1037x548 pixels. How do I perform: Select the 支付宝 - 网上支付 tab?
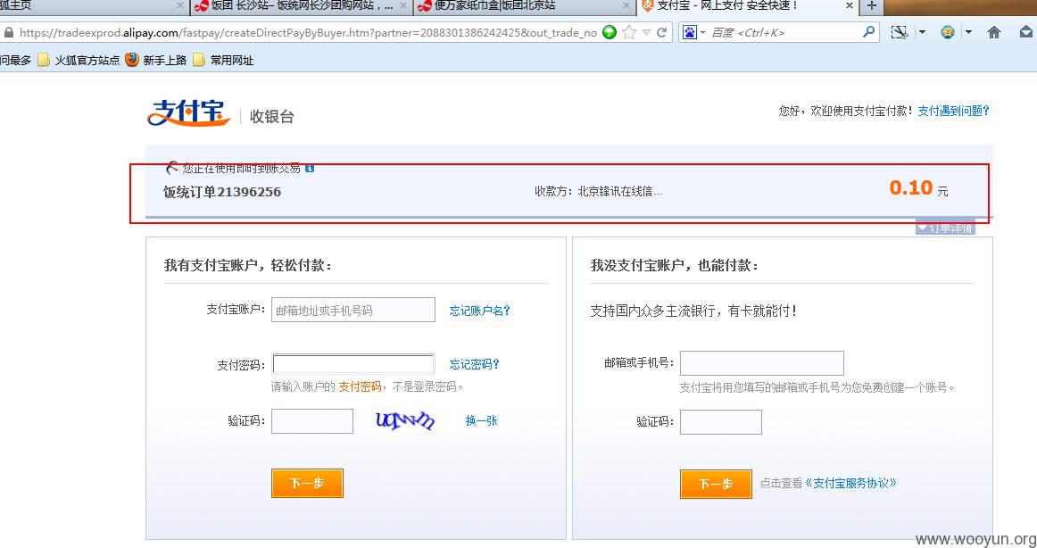tap(747, 6)
